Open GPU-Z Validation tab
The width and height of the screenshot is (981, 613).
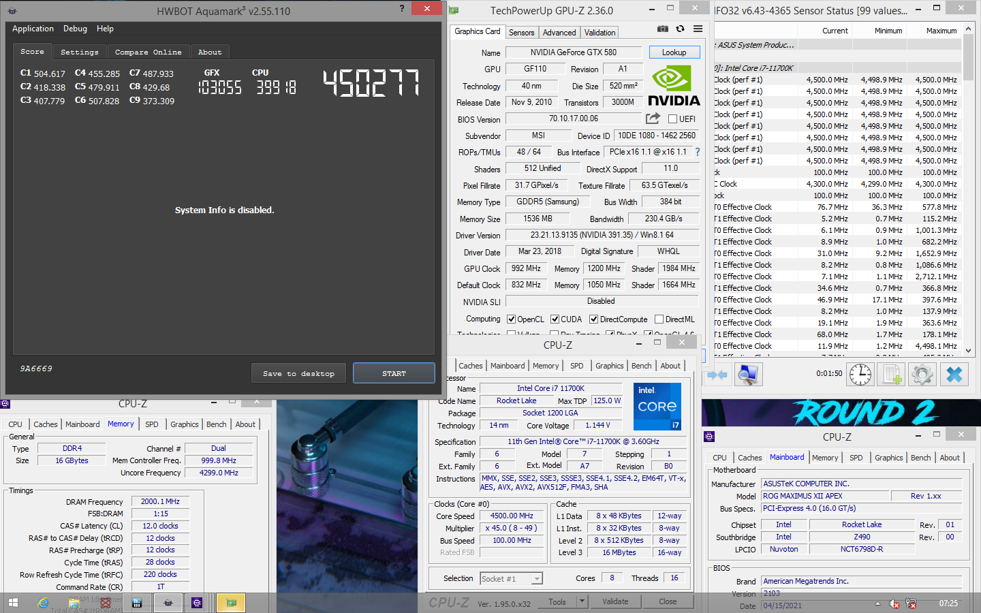coord(599,33)
